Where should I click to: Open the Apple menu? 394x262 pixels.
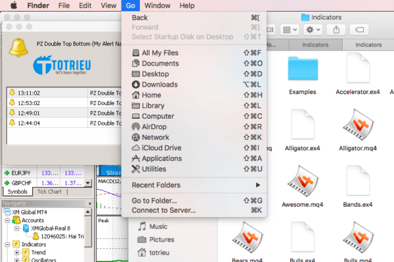pyautogui.click(x=14, y=5)
